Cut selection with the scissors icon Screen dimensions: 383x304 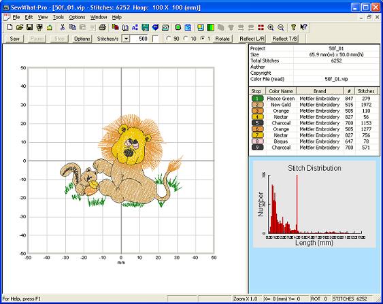[x=63, y=27]
